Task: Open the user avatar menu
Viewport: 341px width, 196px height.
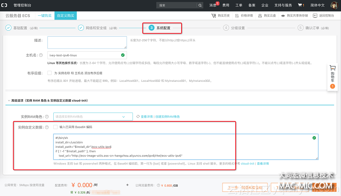Action: 334,6
